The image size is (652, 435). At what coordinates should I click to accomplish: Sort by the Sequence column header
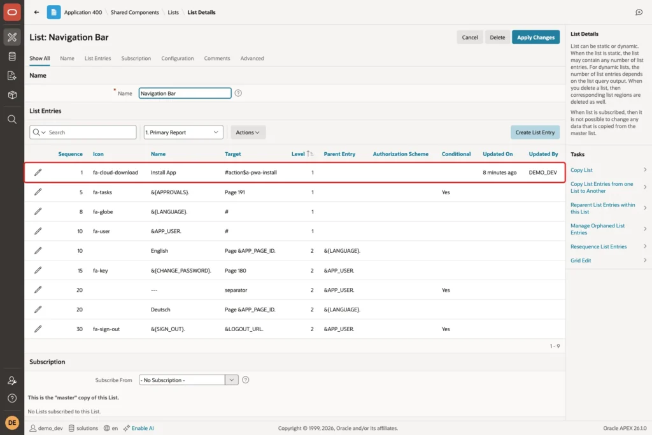pos(70,154)
